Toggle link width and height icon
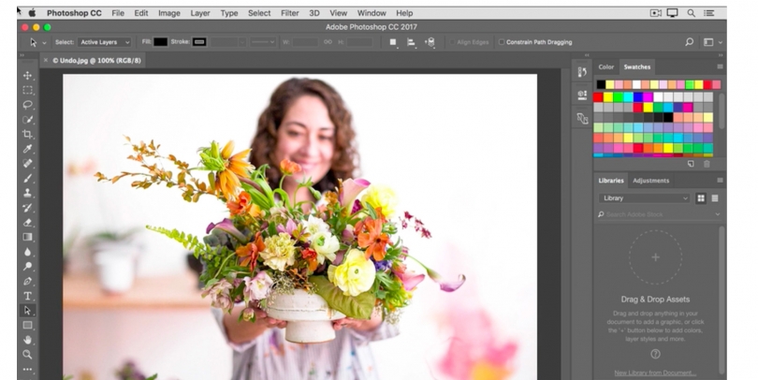The width and height of the screenshot is (758, 380). [328, 42]
